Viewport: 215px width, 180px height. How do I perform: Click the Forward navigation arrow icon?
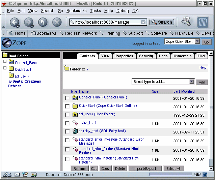(x=29, y=23)
